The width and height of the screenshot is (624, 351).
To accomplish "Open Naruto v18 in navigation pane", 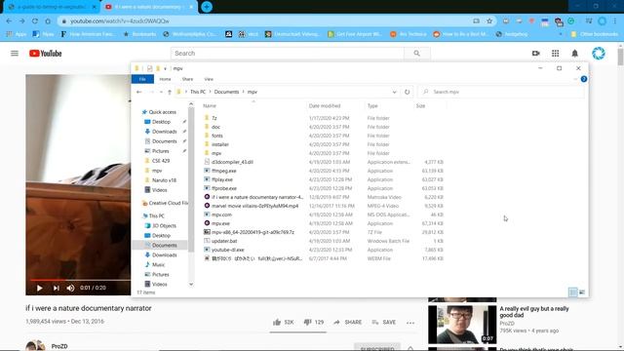I will 164,180.
